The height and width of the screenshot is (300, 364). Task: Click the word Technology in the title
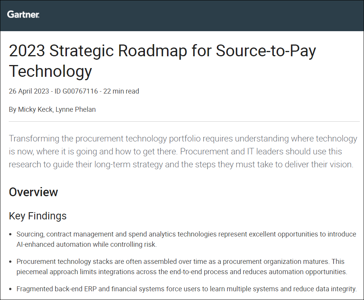pos(51,71)
